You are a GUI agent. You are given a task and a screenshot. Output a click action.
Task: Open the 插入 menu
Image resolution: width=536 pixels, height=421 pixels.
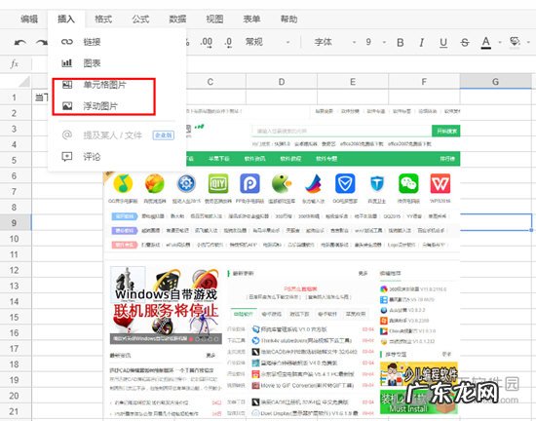click(x=66, y=19)
